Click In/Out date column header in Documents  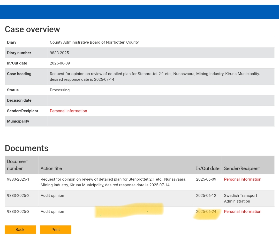208,168
